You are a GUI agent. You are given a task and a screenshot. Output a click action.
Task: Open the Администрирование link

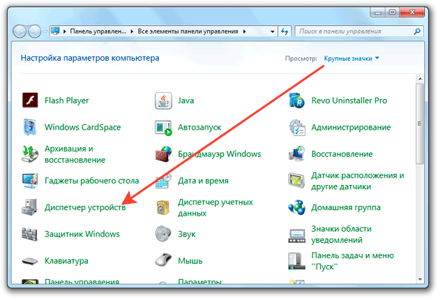tap(351, 127)
